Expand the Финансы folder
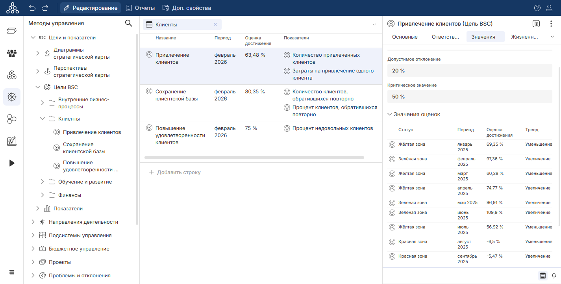The image size is (561, 284). pos(43,195)
